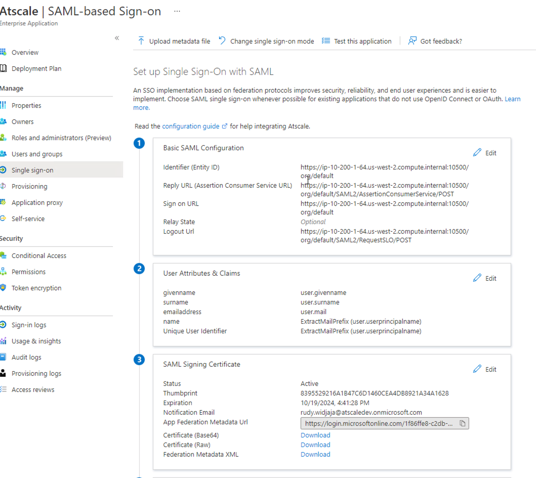Go to Application proxy
Screen dimensions: 536x478
click(x=37, y=203)
